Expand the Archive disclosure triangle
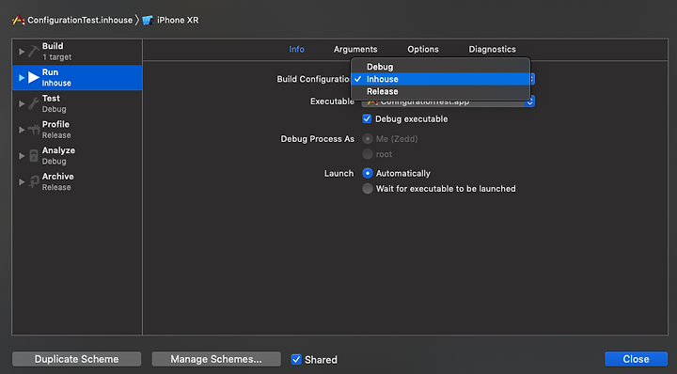The image size is (677, 374). [x=22, y=182]
